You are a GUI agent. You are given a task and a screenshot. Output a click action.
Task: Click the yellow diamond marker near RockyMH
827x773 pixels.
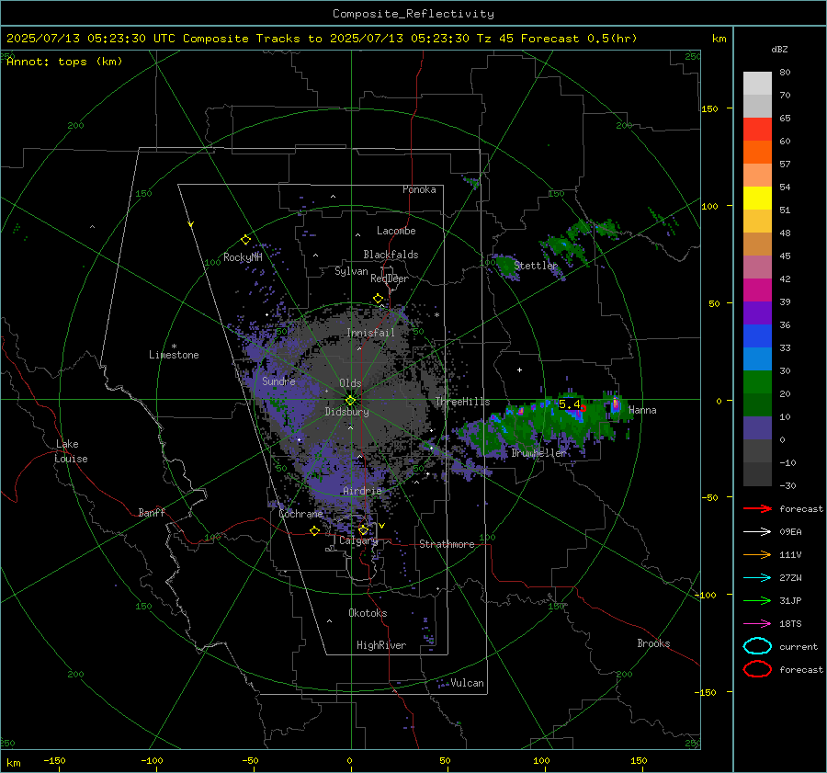click(x=245, y=240)
